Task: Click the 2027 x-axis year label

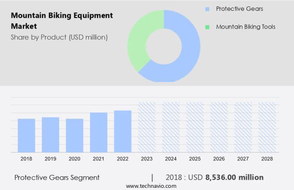Action: coord(243,159)
